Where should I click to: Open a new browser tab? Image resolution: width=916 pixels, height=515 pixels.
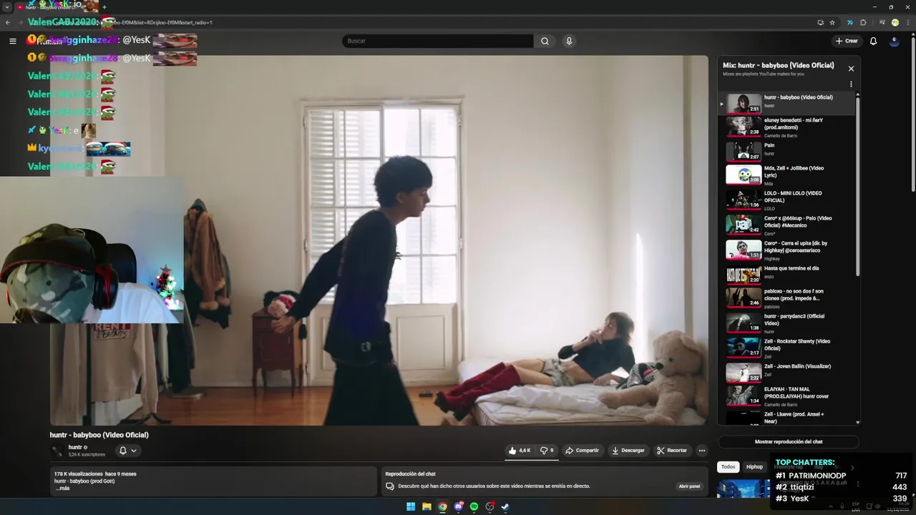[x=104, y=6]
